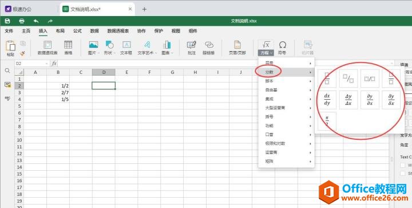Image resolution: width=412 pixels, height=208 pixels.
Task: Open spell check icon in left sidebar
Action: 7,99
